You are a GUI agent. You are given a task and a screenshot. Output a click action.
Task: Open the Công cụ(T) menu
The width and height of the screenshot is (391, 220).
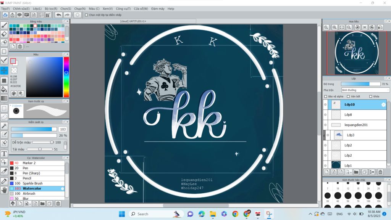point(123,8)
